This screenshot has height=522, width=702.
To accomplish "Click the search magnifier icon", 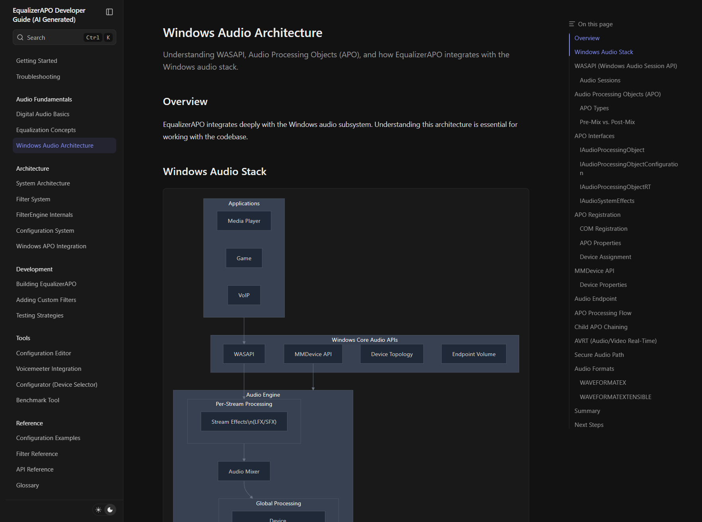I will tap(20, 37).
